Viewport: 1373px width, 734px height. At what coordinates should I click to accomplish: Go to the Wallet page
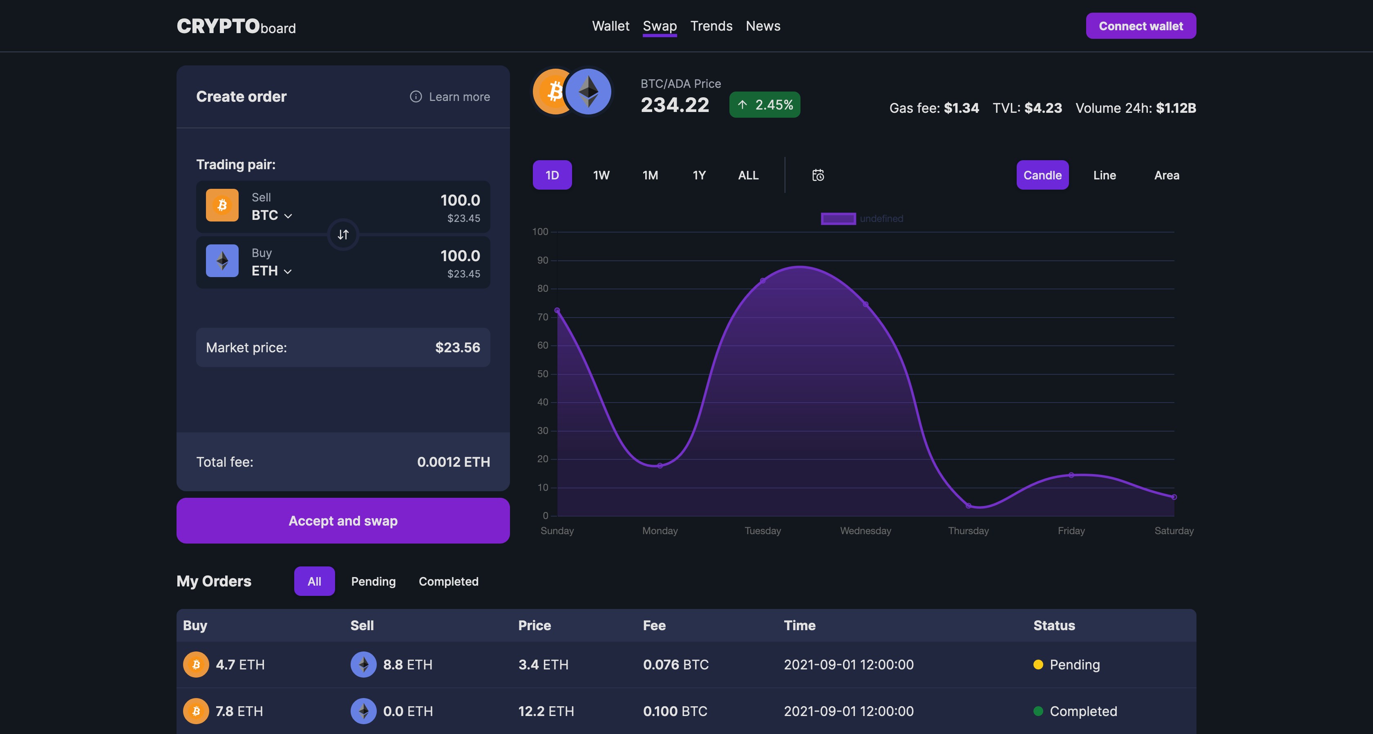[611, 26]
